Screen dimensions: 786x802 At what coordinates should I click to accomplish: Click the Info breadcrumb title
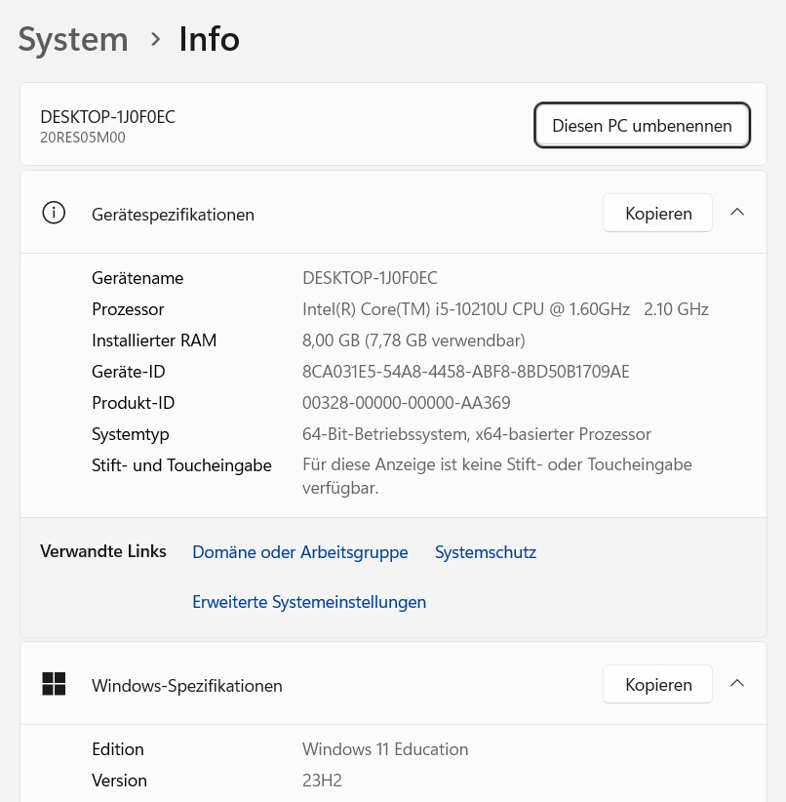point(209,39)
